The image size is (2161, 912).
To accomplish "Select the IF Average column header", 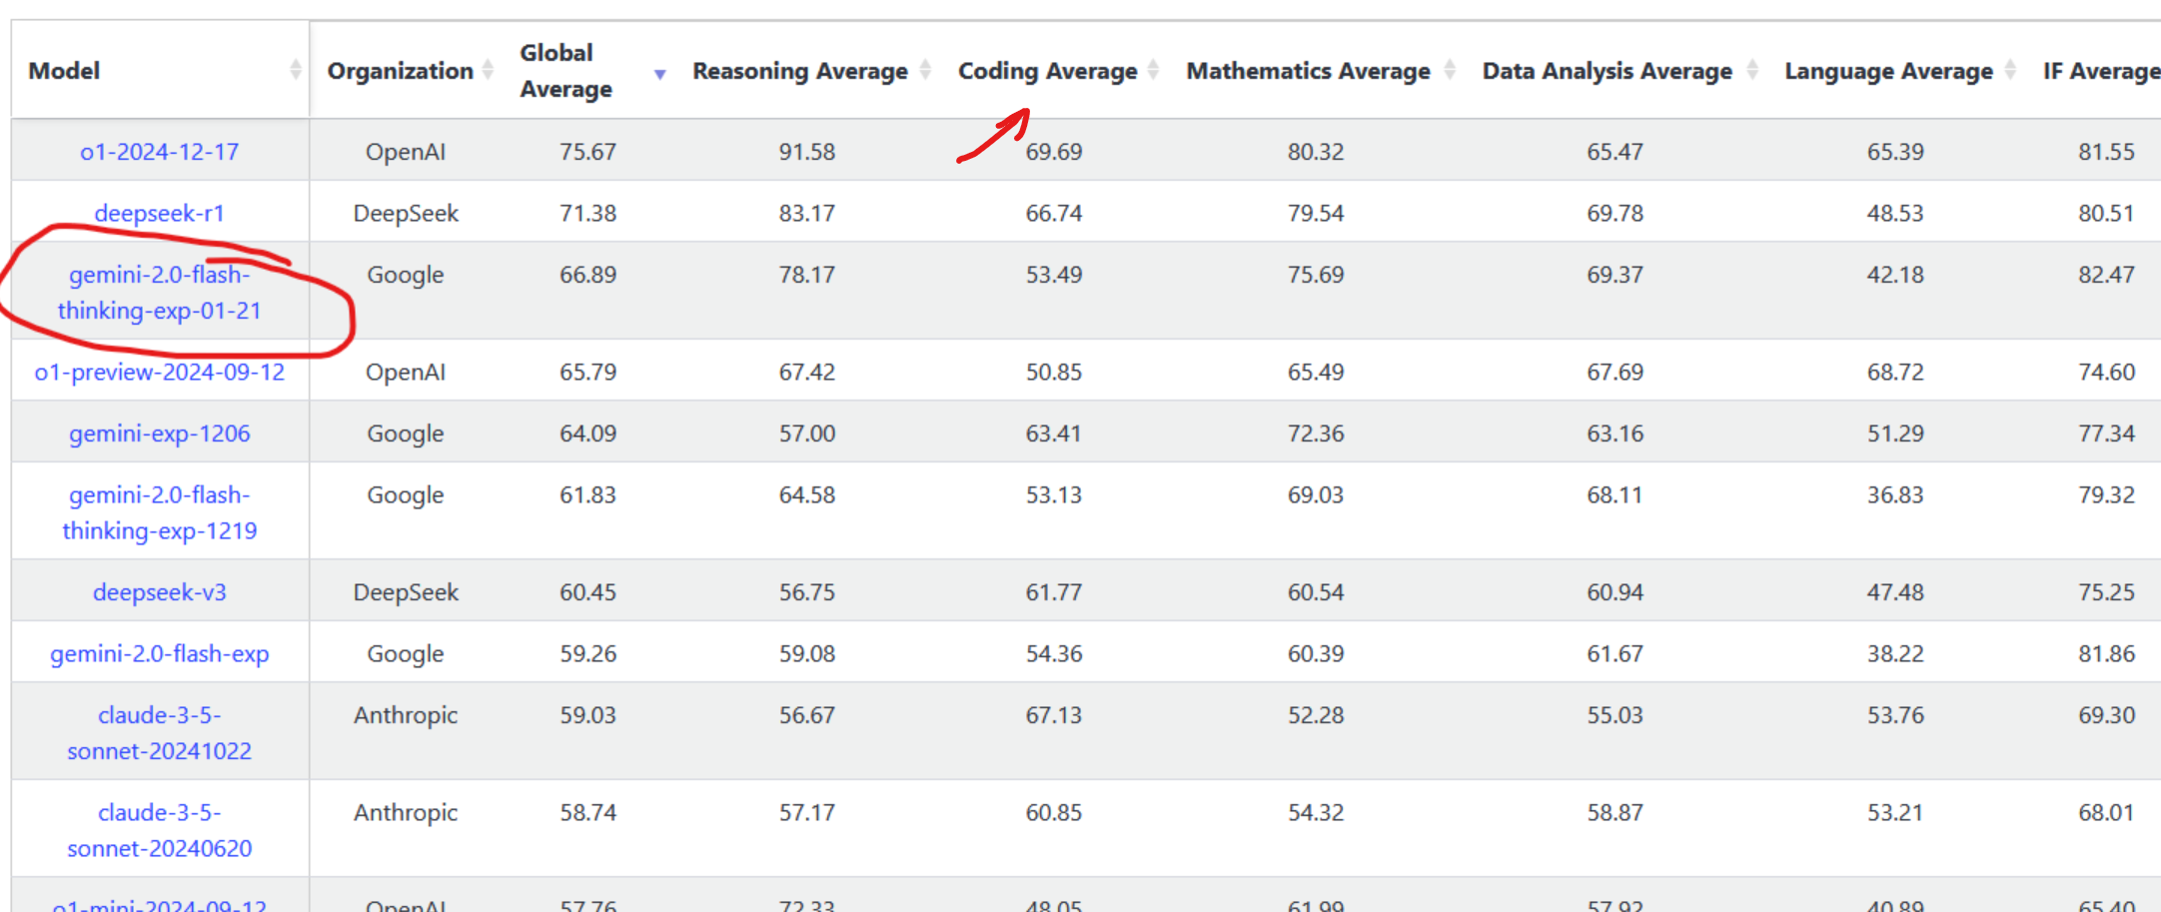I will pos(2101,71).
